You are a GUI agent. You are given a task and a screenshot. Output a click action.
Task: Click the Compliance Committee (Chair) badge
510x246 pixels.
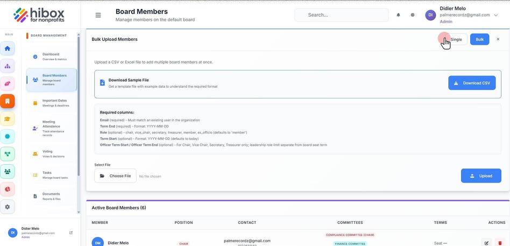point(350,235)
